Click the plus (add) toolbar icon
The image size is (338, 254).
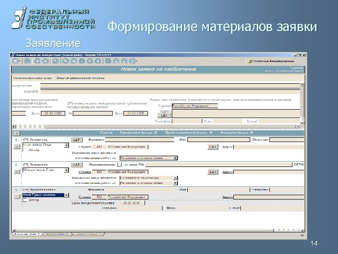tap(37, 61)
